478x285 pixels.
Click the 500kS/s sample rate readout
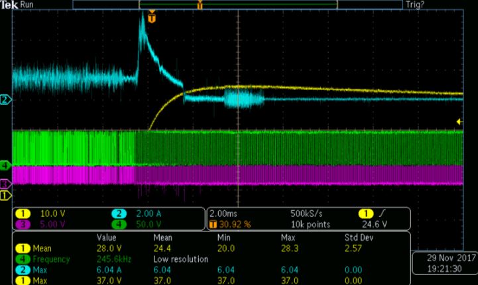click(306, 214)
